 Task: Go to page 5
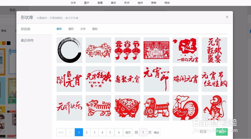(110, 132)
